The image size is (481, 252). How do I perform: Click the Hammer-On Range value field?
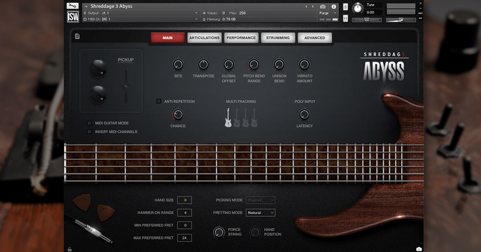[x=184, y=213]
